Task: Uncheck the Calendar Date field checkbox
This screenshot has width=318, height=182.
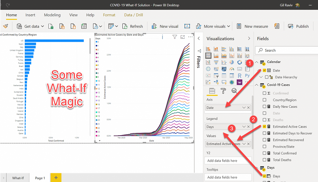Action: [x=265, y=70]
